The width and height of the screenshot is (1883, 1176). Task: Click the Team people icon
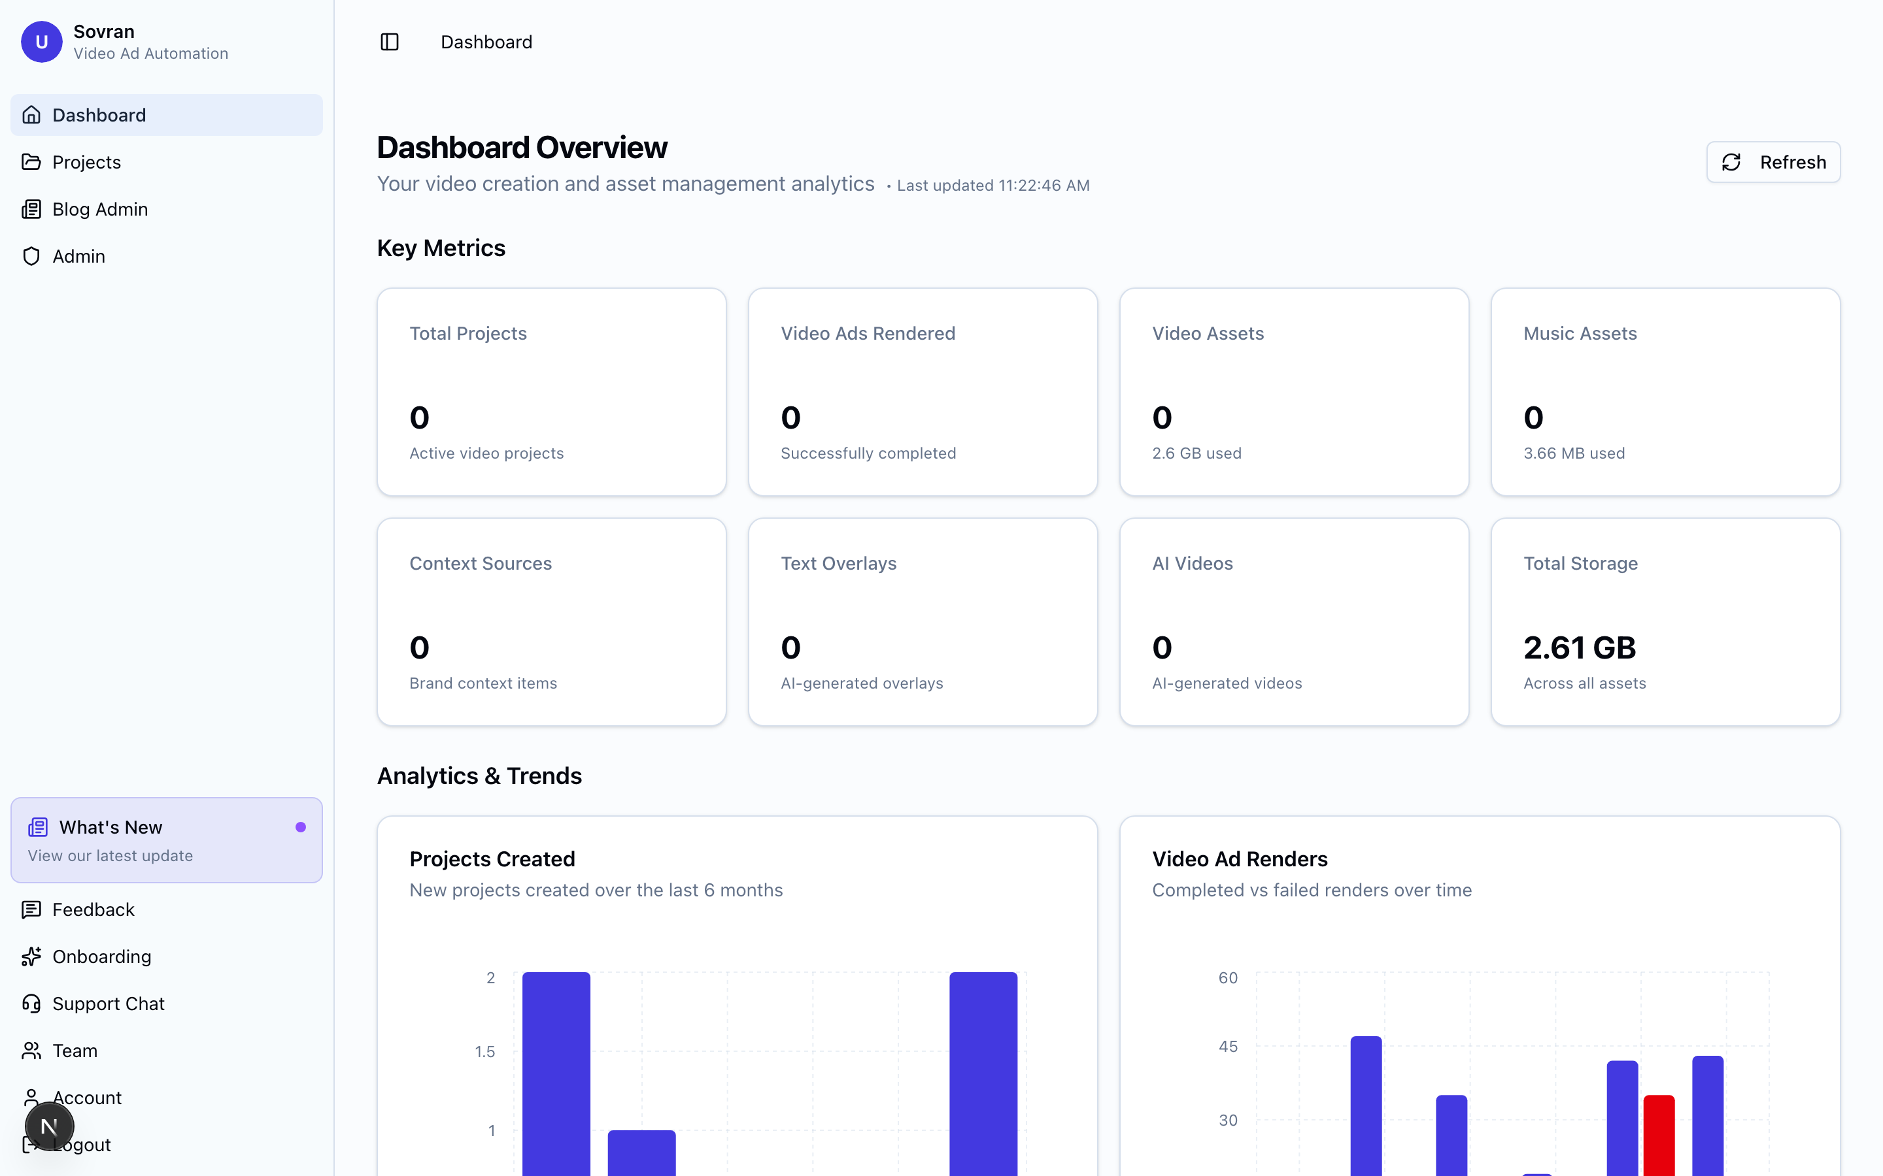pyautogui.click(x=31, y=1051)
